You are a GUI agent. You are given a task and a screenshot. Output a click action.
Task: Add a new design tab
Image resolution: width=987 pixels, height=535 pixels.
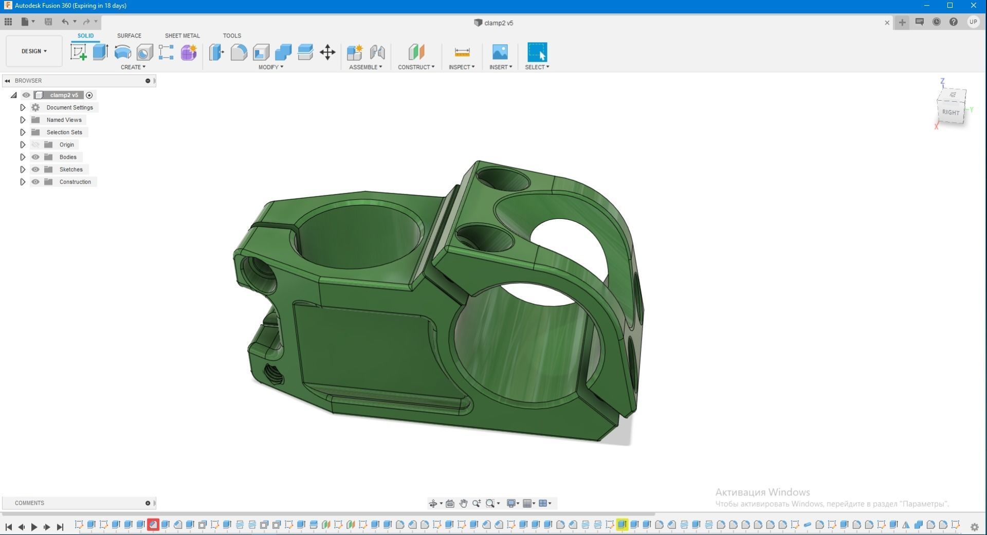tap(902, 22)
